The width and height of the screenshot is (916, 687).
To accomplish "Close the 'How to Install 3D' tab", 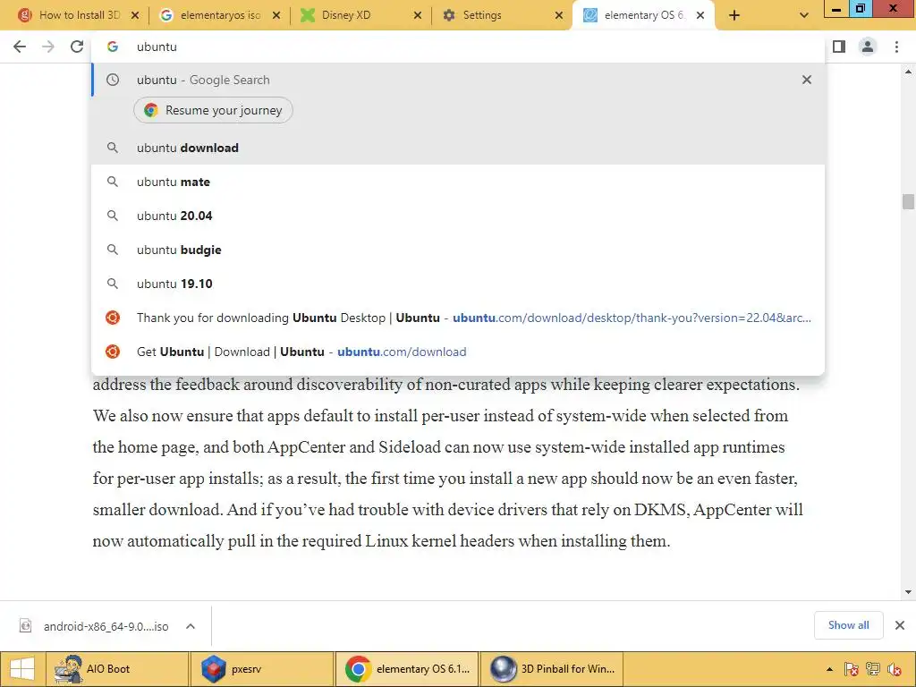I will tap(135, 16).
